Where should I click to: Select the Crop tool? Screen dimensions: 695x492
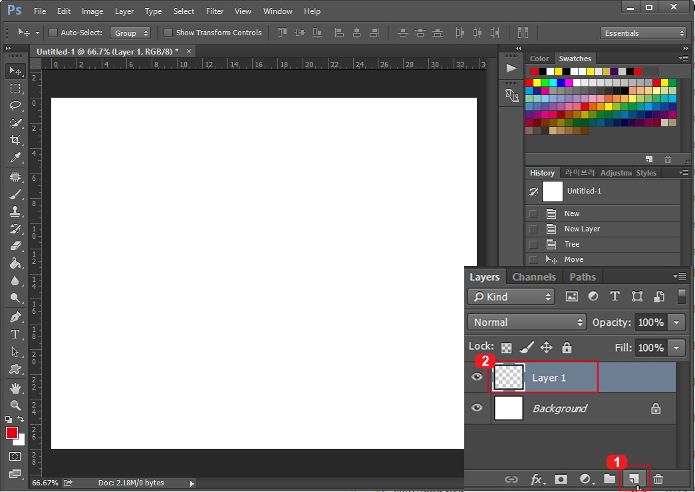point(15,140)
